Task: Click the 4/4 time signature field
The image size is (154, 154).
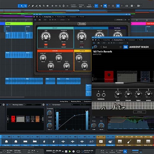Action: pos(102,150)
